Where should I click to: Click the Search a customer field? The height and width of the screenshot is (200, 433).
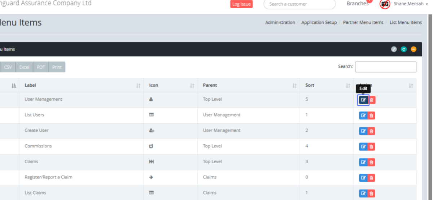coord(299,4)
